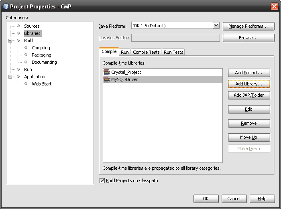This screenshot has width=281, height=209.
Task: Select Packaging category
Action: tap(41, 55)
